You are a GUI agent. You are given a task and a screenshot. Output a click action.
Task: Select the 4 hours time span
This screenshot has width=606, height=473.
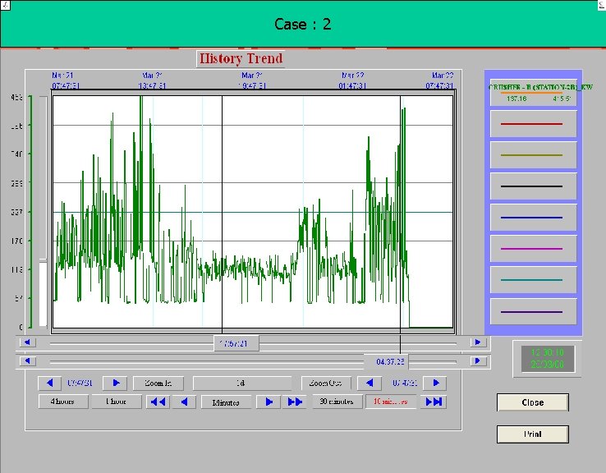click(63, 402)
